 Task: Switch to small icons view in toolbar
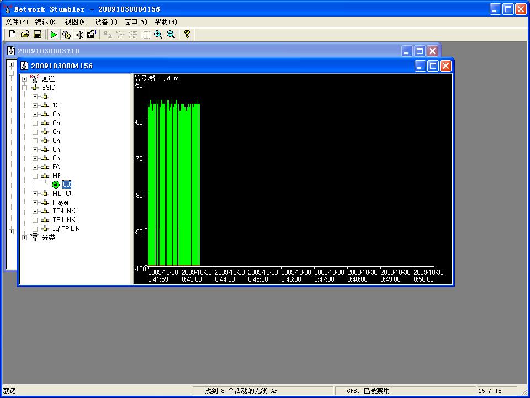(120, 34)
